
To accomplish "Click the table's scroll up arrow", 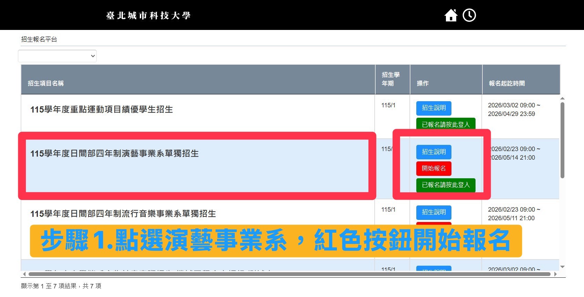I will tap(562, 99).
